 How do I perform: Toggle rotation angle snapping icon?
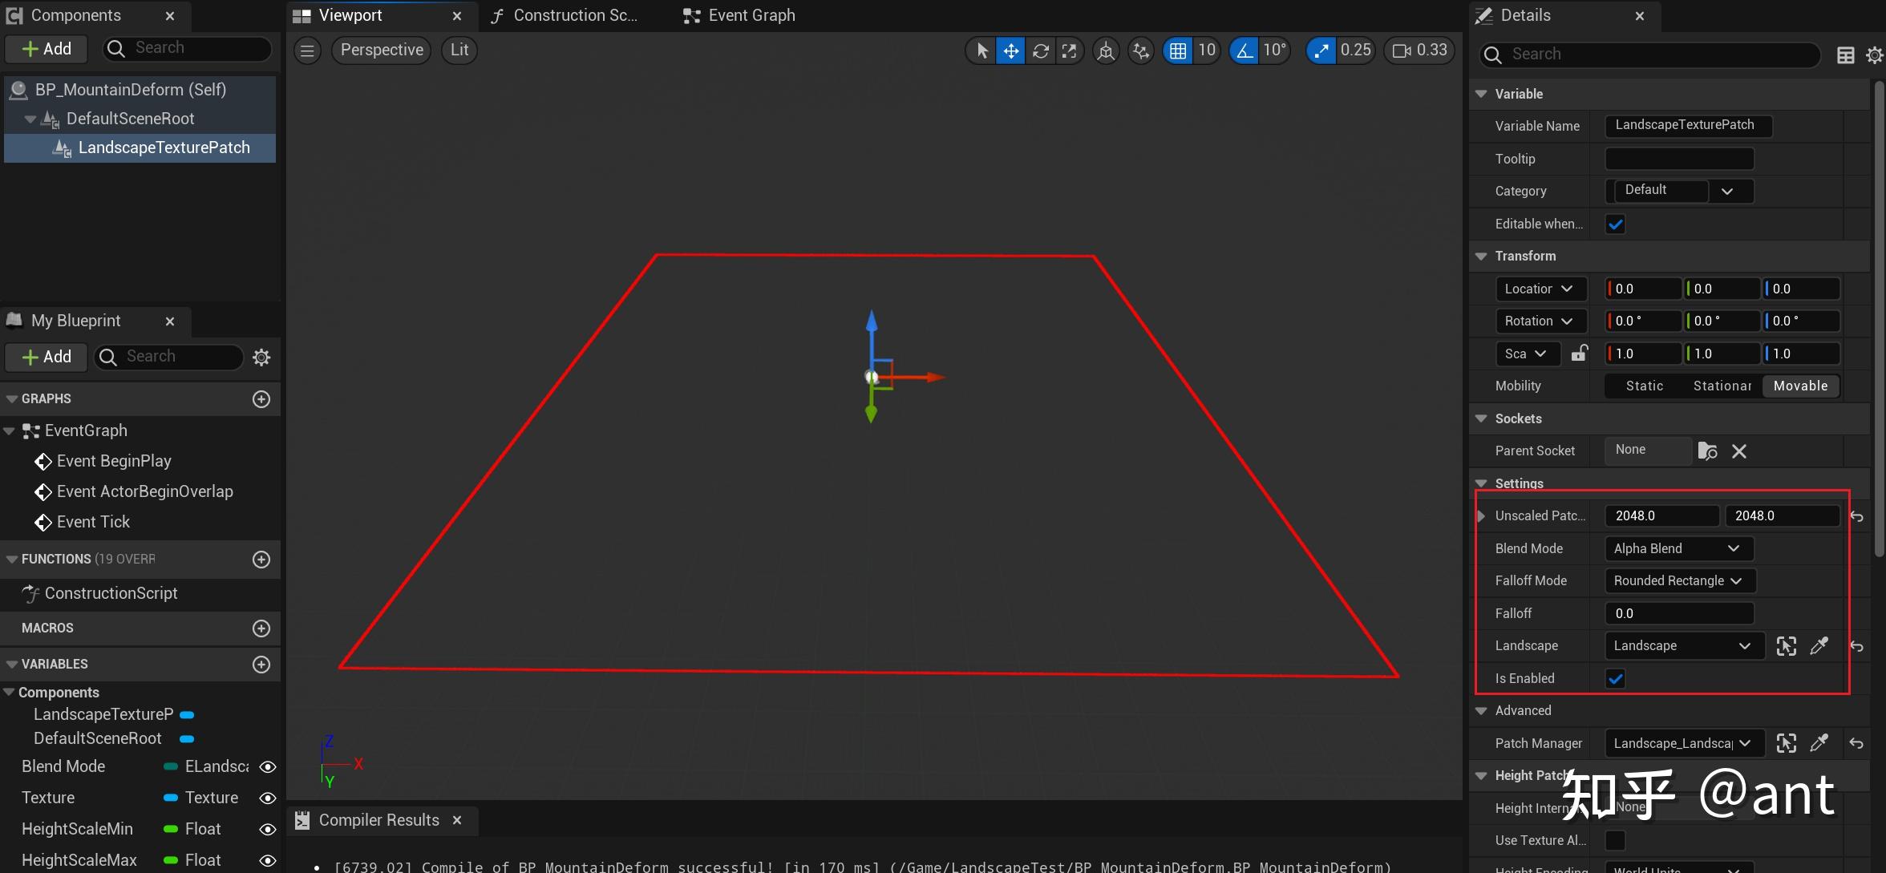click(x=1244, y=51)
